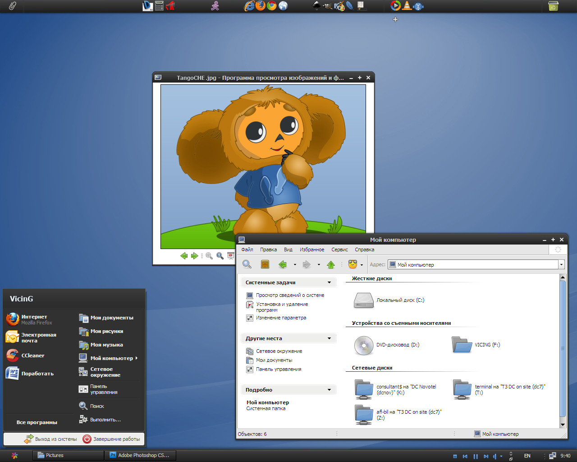Click the green Back arrow in Explorer
Viewport: 577px width, 462px height.
point(283,264)
